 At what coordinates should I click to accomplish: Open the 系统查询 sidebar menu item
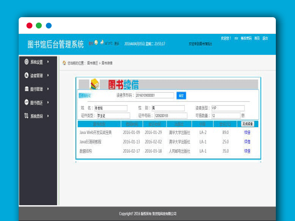(x=37, y=116)
